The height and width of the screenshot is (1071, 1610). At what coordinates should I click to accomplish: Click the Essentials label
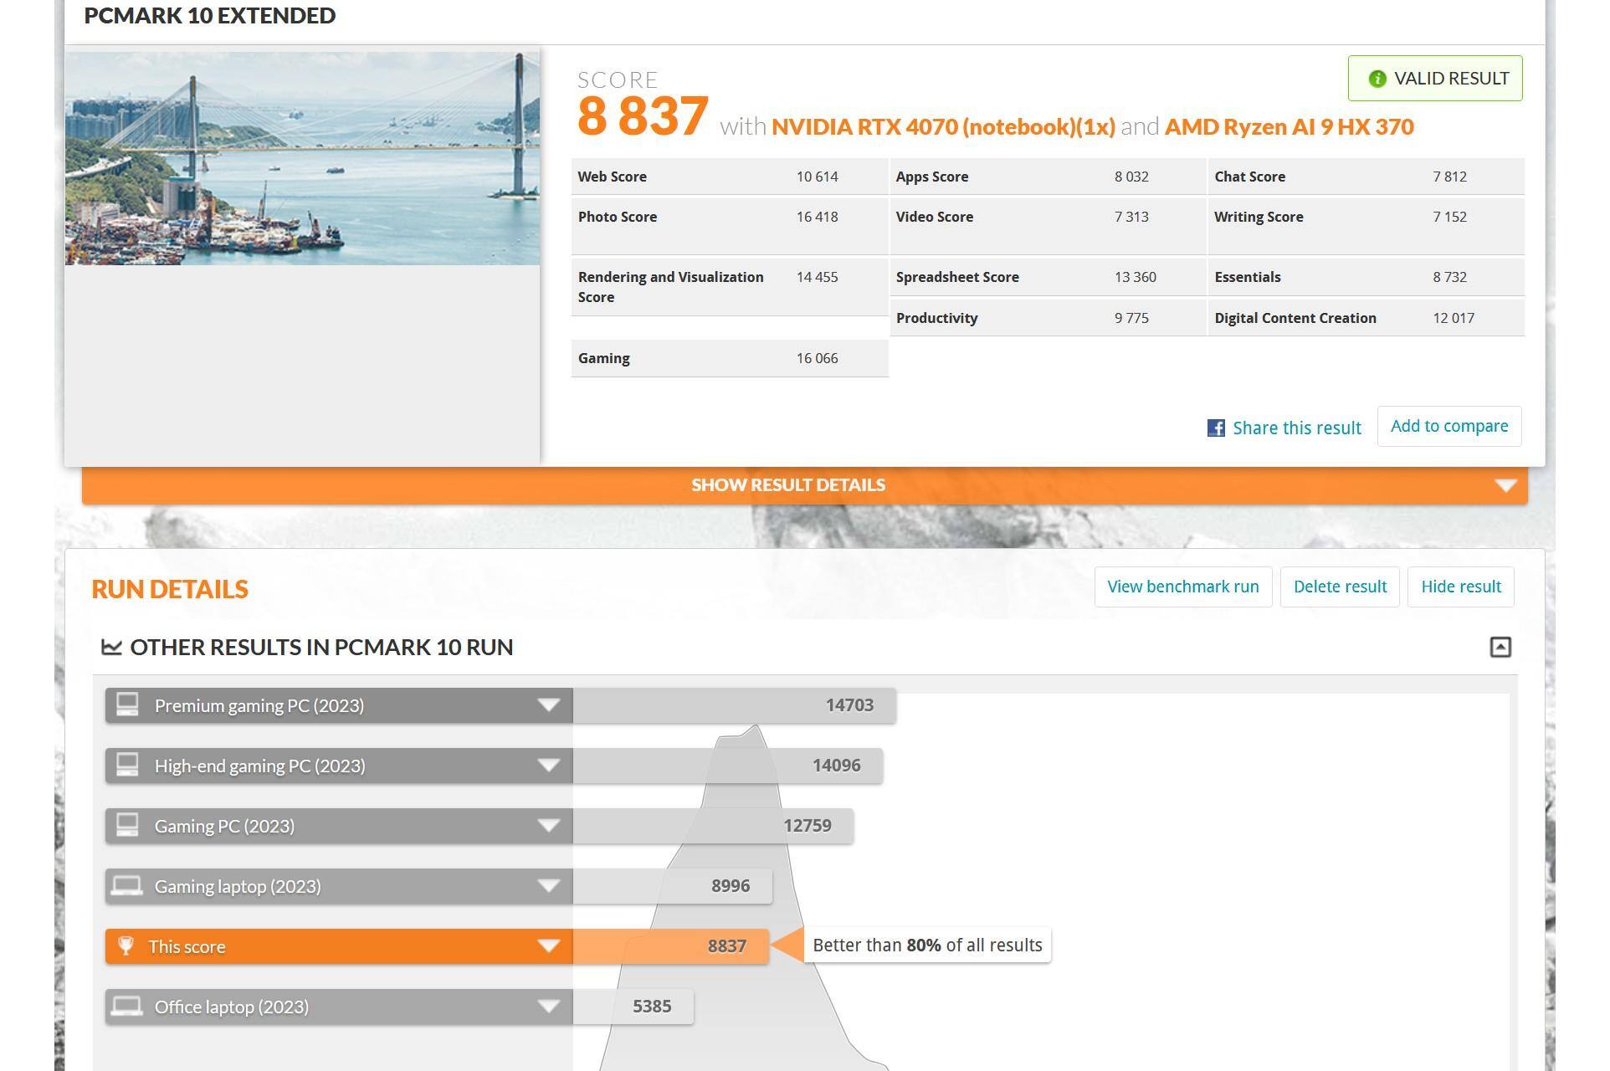pyautogui.click(x=1247, y=277)
